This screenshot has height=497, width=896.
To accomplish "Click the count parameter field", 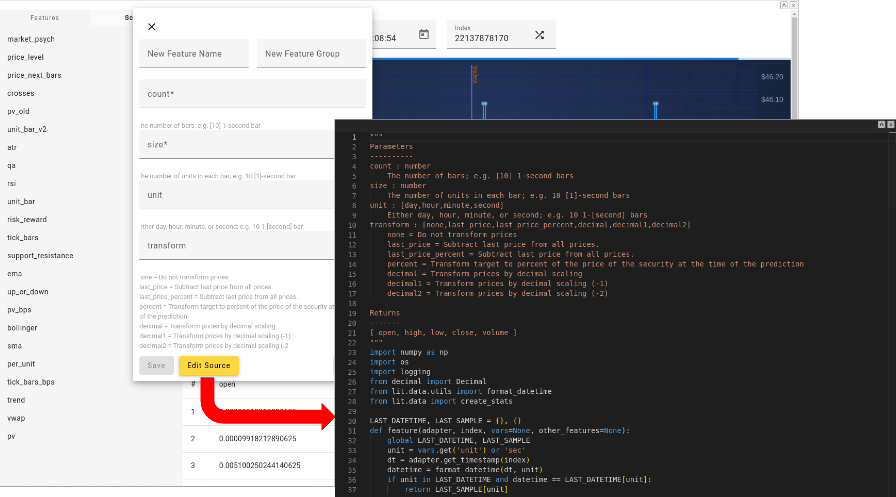I will pos(252,94).
